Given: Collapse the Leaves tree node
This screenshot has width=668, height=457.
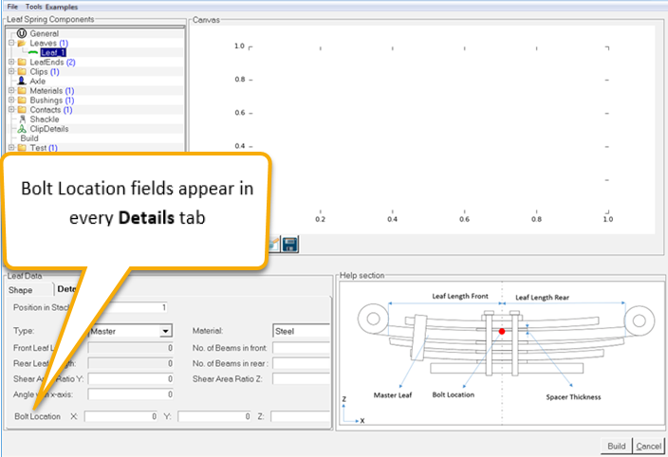Looking at the screenshot, I should pyautogui.click(x=11, y=43).
